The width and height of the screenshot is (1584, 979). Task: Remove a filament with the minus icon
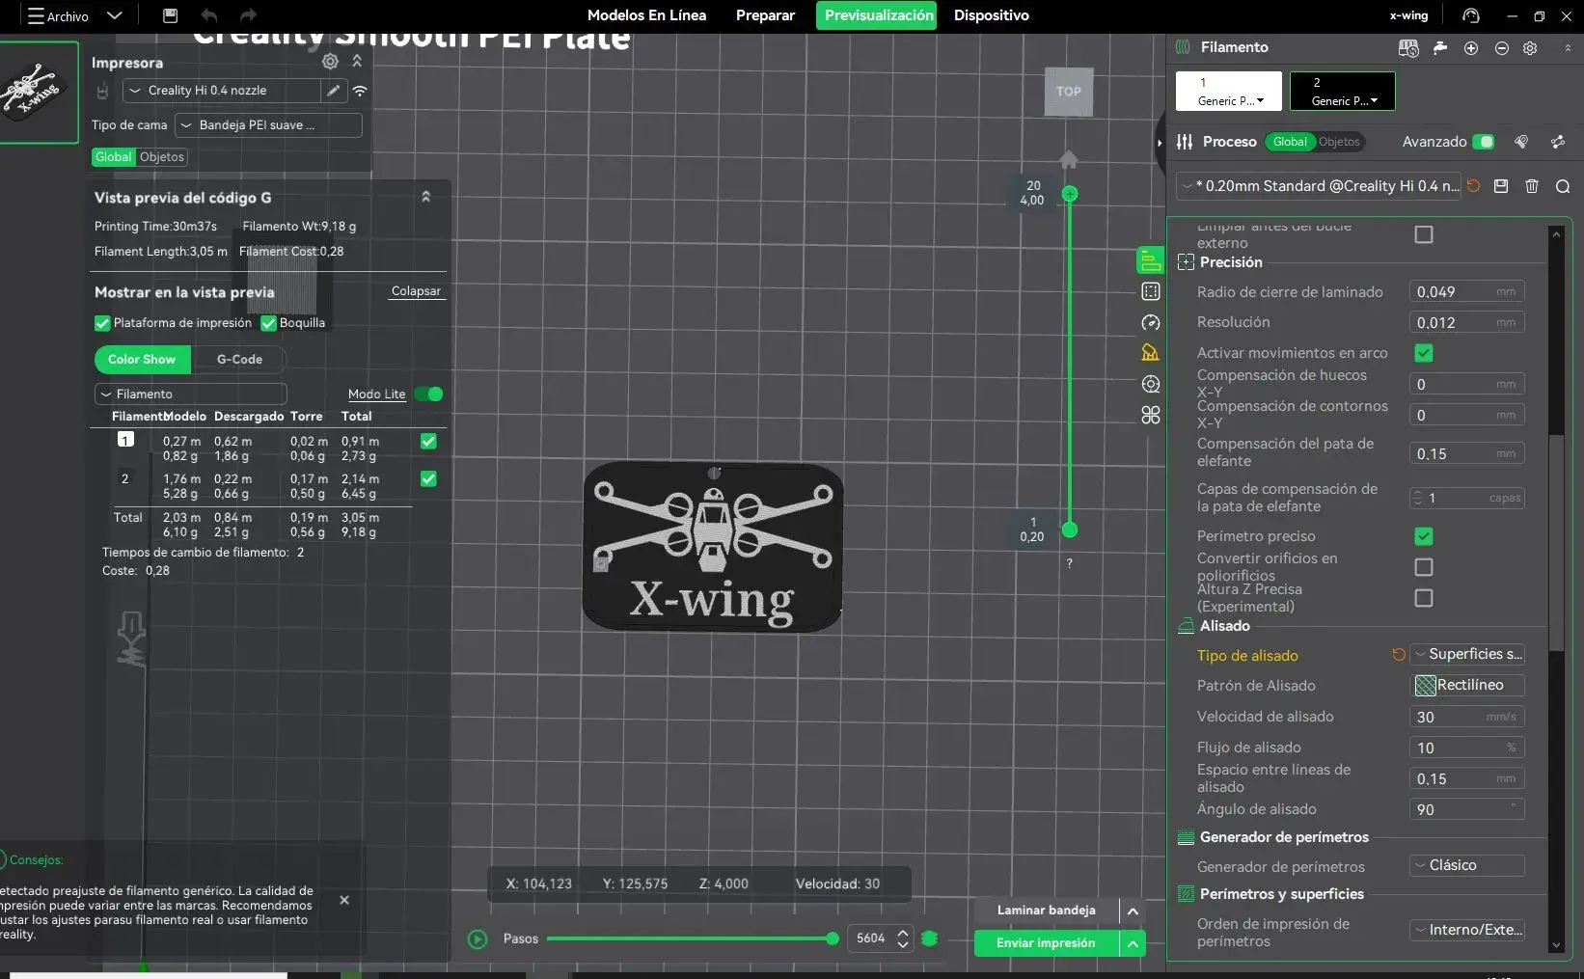click(1502, 48)
